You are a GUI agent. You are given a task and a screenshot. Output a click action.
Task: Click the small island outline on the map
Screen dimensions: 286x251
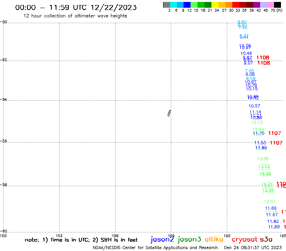pyautogui.click(x=169, y=113)
